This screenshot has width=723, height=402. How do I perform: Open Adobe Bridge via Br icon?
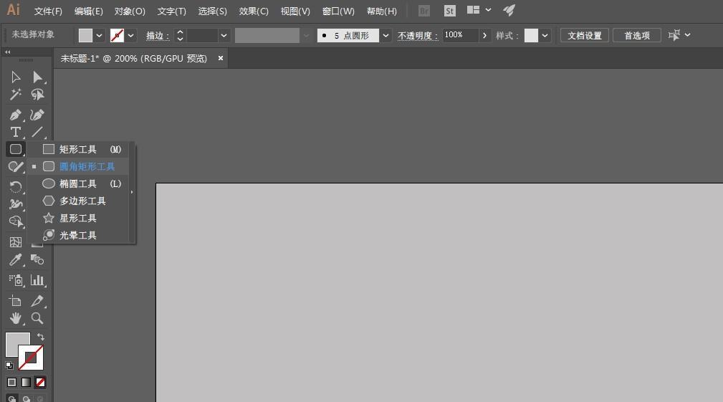(424, 11)
